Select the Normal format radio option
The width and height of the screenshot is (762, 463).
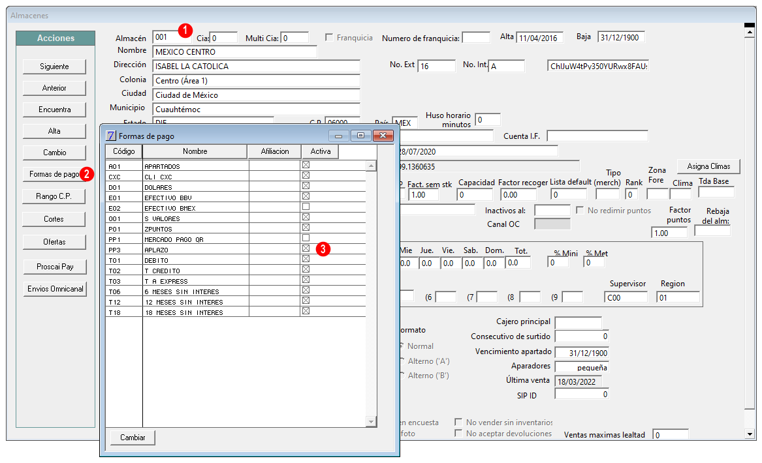tap(402, 346)
